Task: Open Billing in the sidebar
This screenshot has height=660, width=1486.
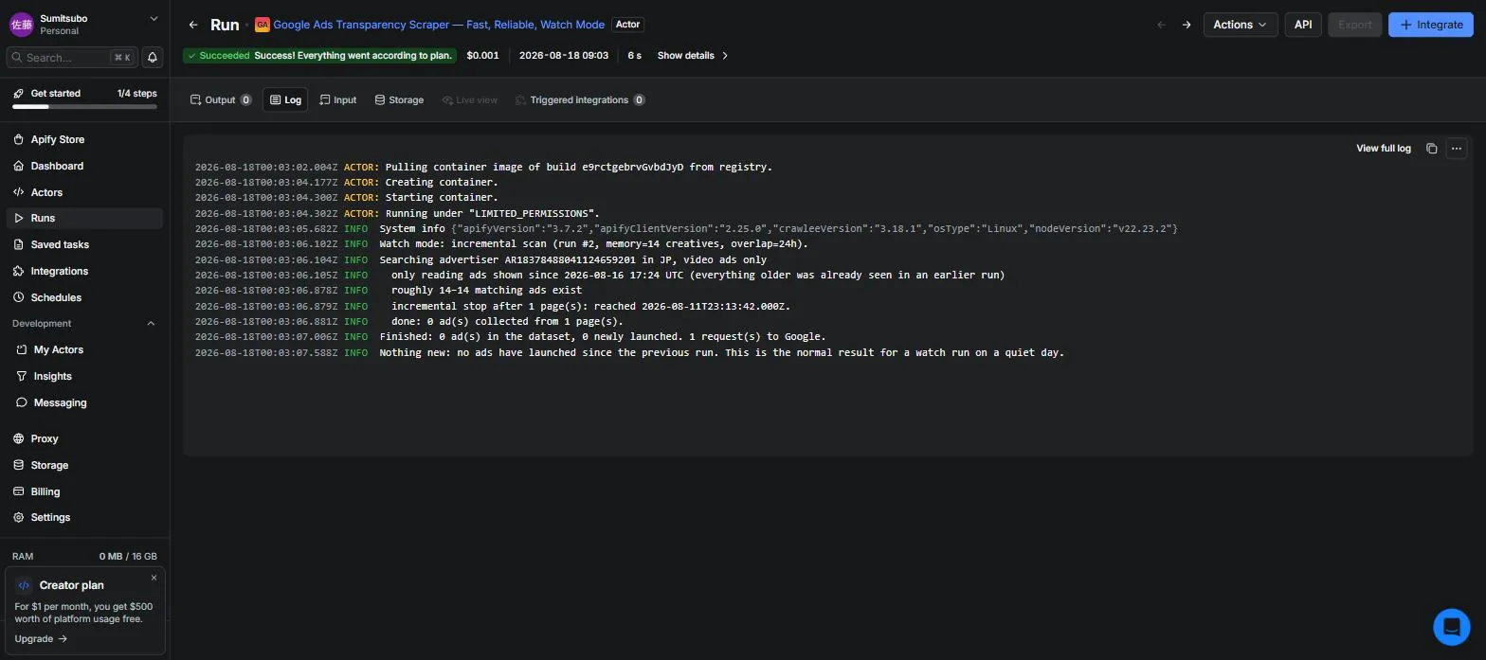Action: click(84, 491)
